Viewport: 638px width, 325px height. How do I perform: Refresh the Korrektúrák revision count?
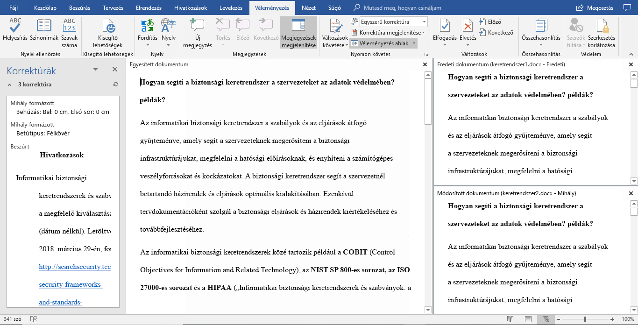pyautogui.click(x=116, y=85)
